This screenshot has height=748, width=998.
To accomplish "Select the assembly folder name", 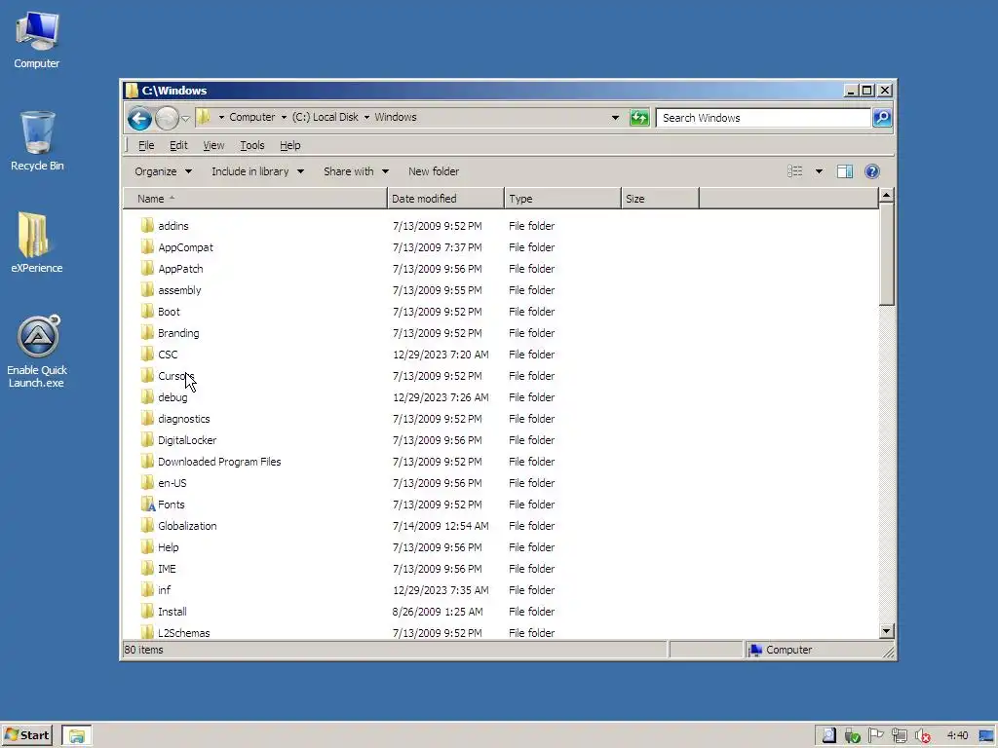I will tap(179, 290).
